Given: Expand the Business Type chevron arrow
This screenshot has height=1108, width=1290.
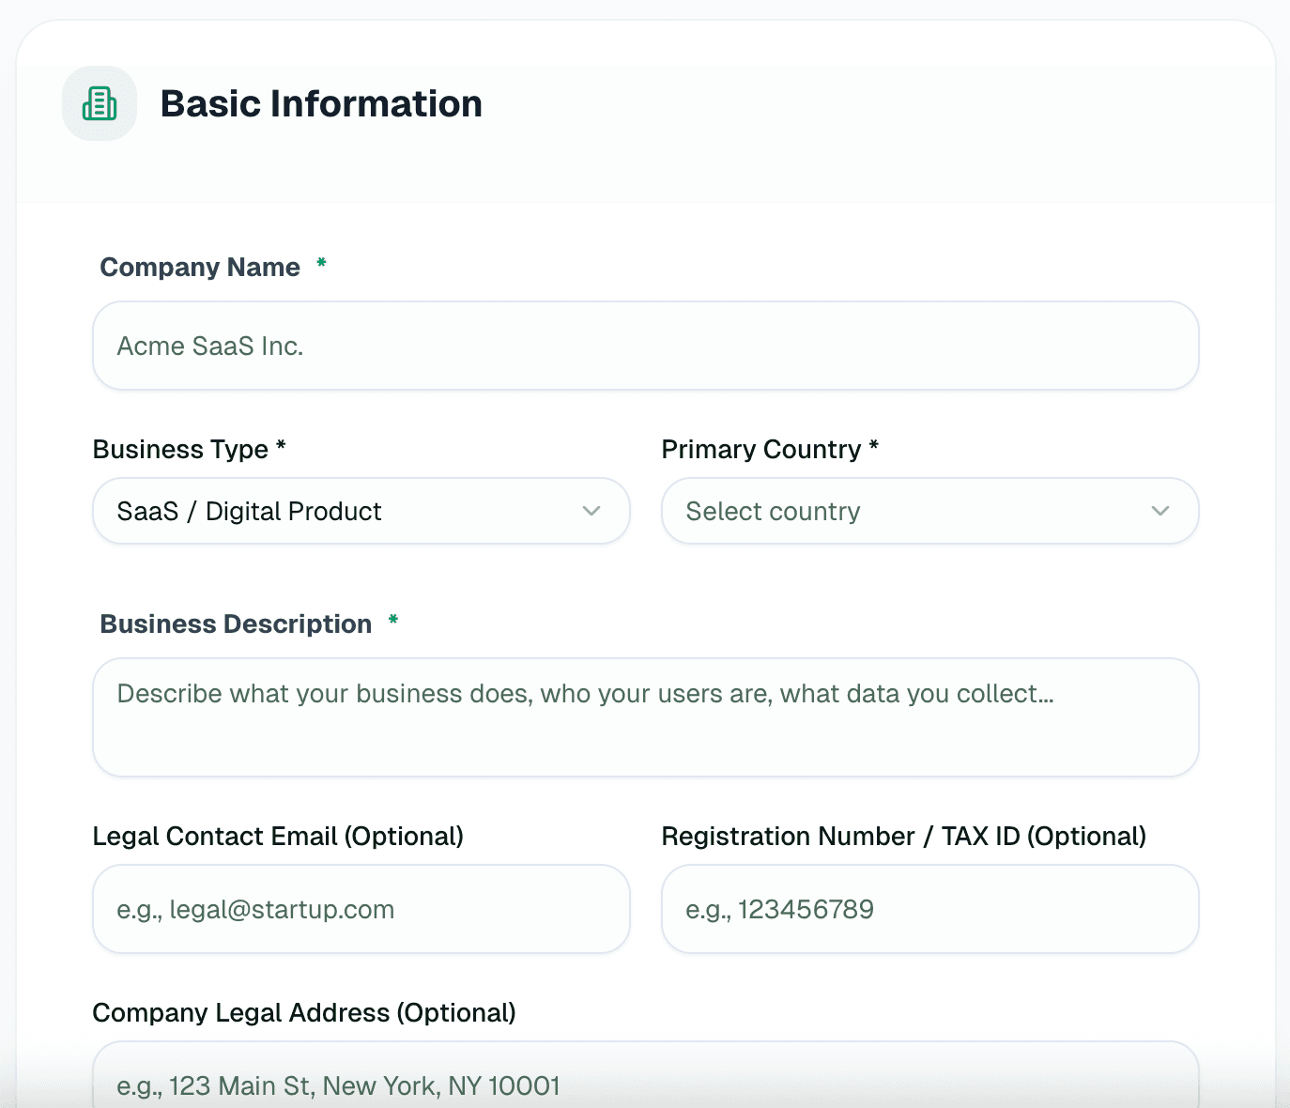Looking at the screenshot, I should (x=591, y=511).
